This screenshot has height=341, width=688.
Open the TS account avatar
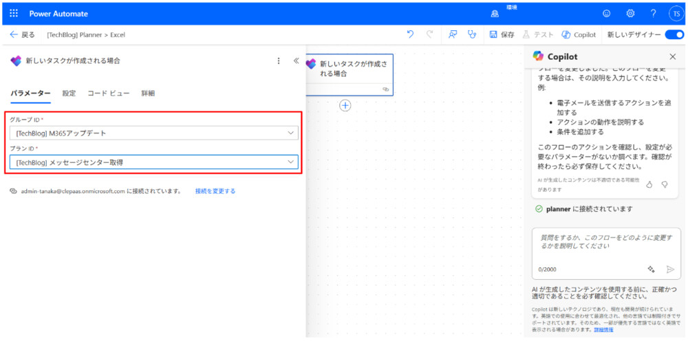[x=676, y=14]
